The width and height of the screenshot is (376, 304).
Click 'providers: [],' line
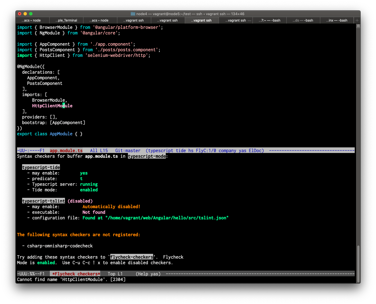pyautogui.click(x=40, y=117)
